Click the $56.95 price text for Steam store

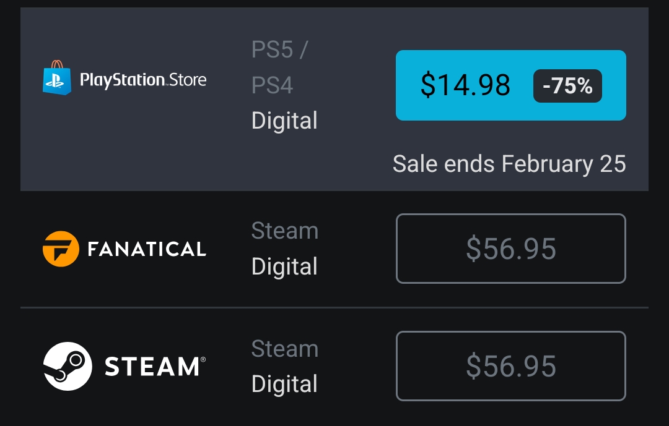point(510,366)
